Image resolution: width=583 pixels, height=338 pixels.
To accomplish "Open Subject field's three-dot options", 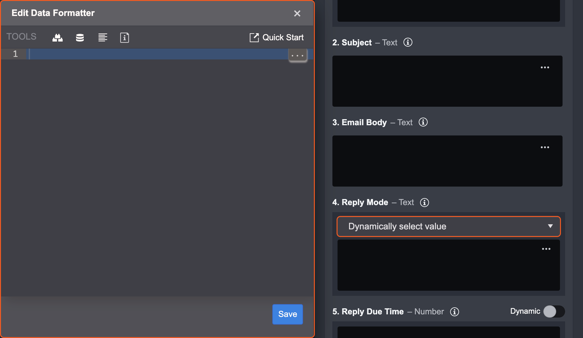I will coord(545,67).
